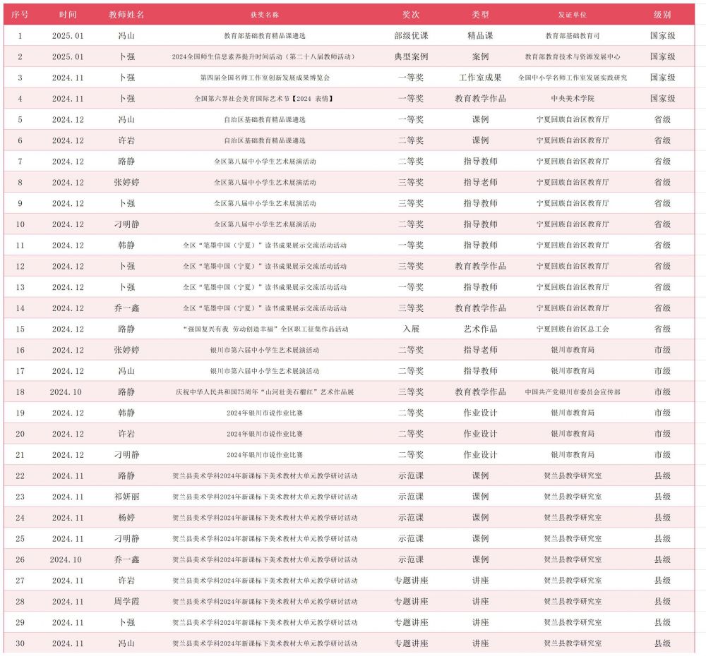Select the 中国共产党银川市委员会宣传部 cell

pyautogui.click(x=573, y=392)
